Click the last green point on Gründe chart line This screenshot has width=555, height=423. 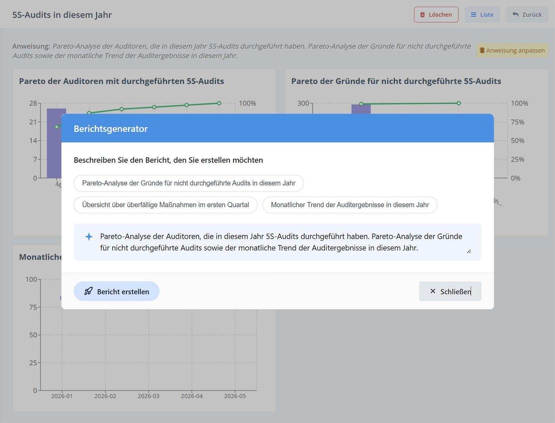459,103
